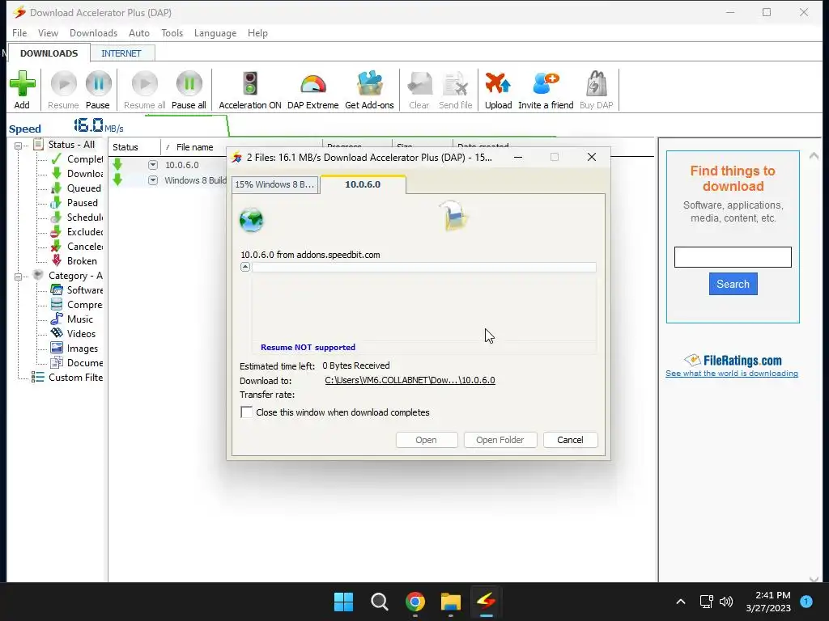The width and height of the screenshot is (829, 621).
Task: Open taskbar search icon
Action: tap(379, 602)
